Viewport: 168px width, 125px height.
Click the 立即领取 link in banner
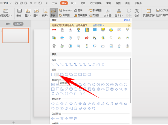pyautogui.click(x=98, y=26)
